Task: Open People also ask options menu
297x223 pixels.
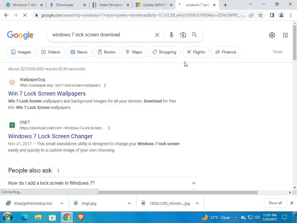Action: [x=58, y=171]
